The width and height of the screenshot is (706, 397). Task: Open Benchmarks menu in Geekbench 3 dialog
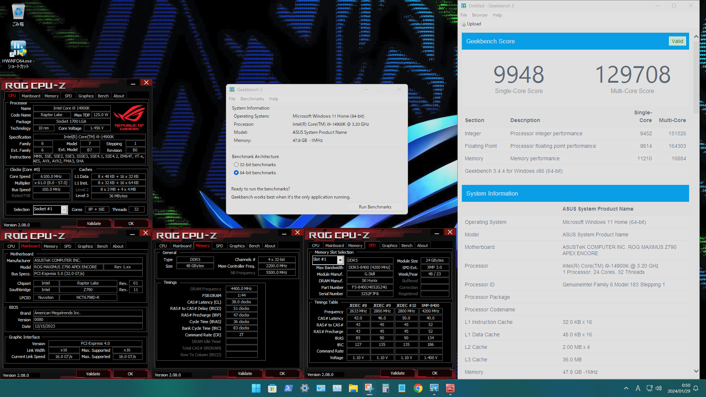(252, 99)
